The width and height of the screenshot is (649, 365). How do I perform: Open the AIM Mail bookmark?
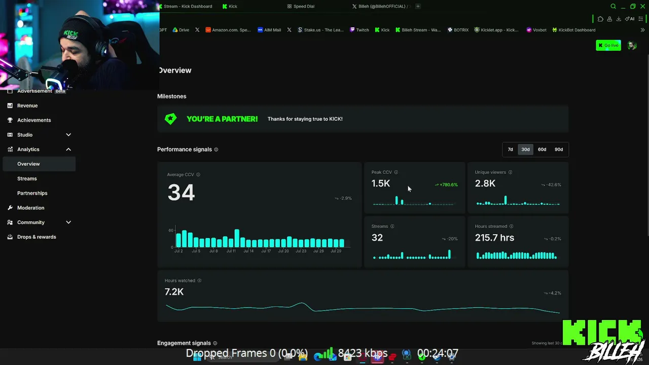click(x=269, y=30)
